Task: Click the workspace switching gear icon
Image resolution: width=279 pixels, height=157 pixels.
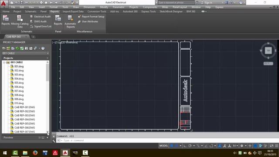Action: point(242,146)
